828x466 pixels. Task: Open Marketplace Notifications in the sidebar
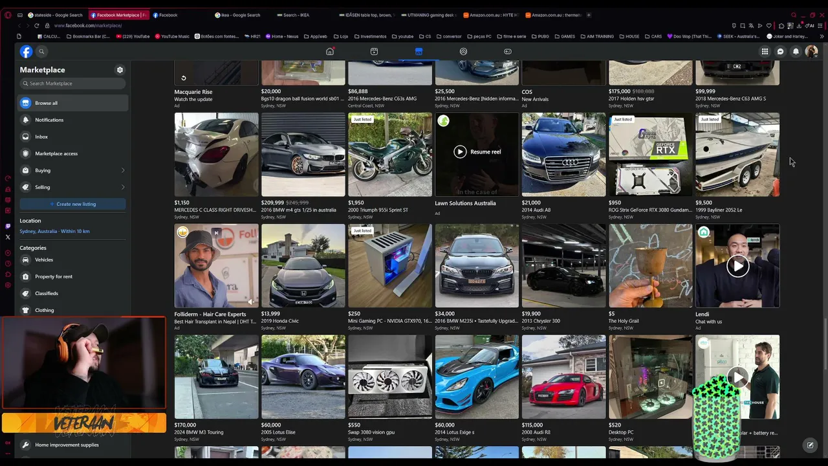pos(72,120)
